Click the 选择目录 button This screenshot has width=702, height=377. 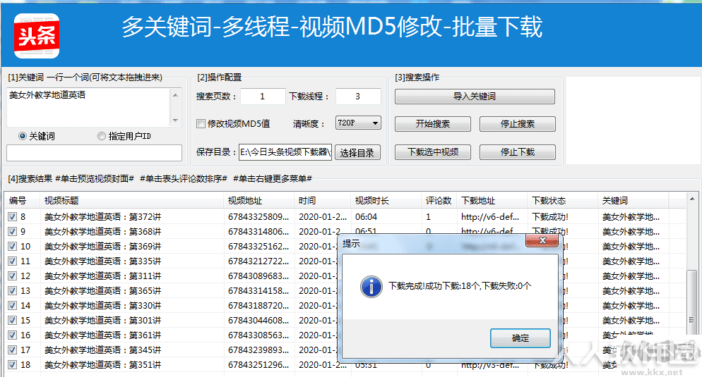click(x=357, y=153)
